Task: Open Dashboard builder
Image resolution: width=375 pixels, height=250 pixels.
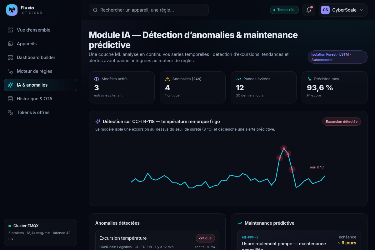Action: point(40,57)
